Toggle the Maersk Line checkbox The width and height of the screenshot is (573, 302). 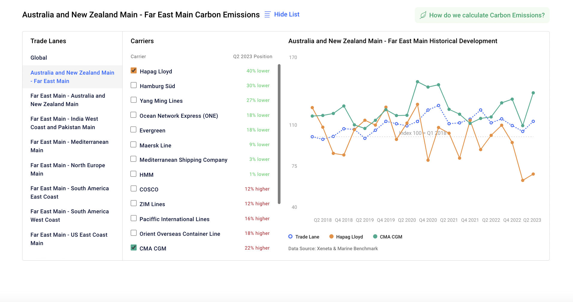tap(134, 145)
